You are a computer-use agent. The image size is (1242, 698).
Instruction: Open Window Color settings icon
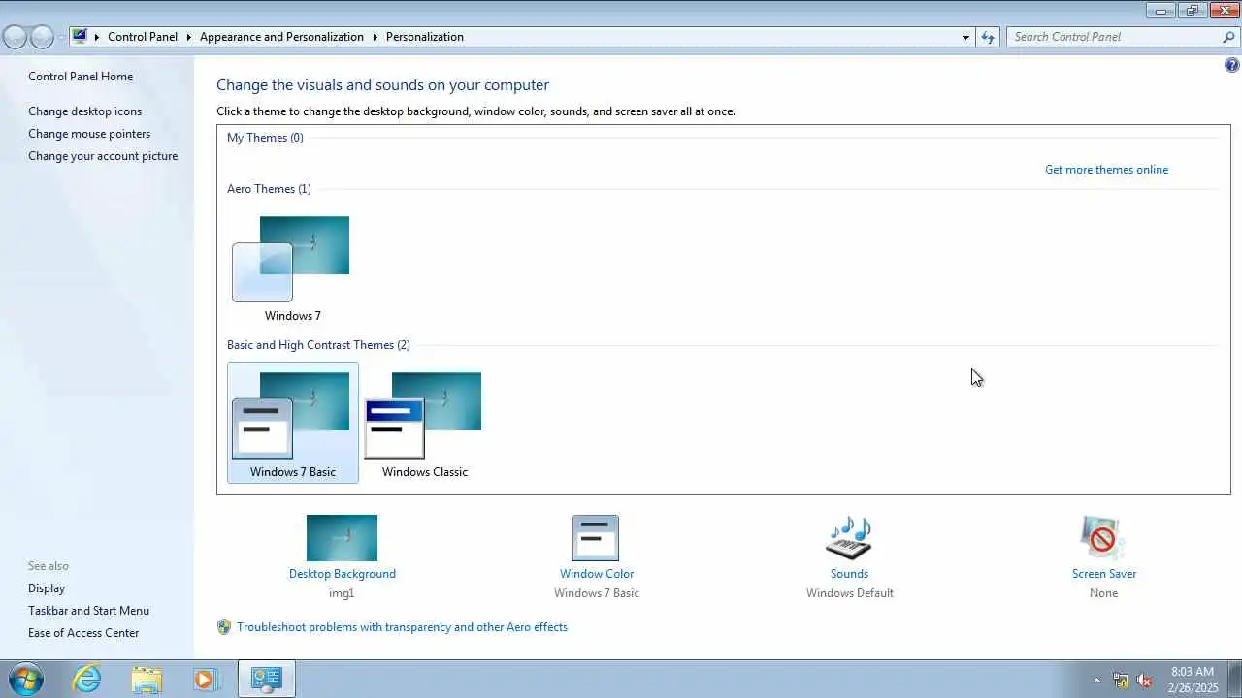596,538
